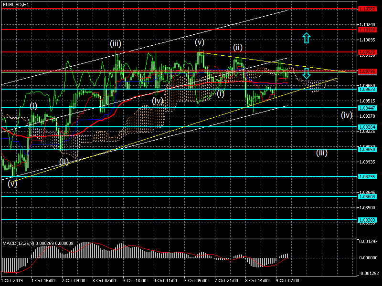Click the 1.09660 price scale value

(367, 85)
